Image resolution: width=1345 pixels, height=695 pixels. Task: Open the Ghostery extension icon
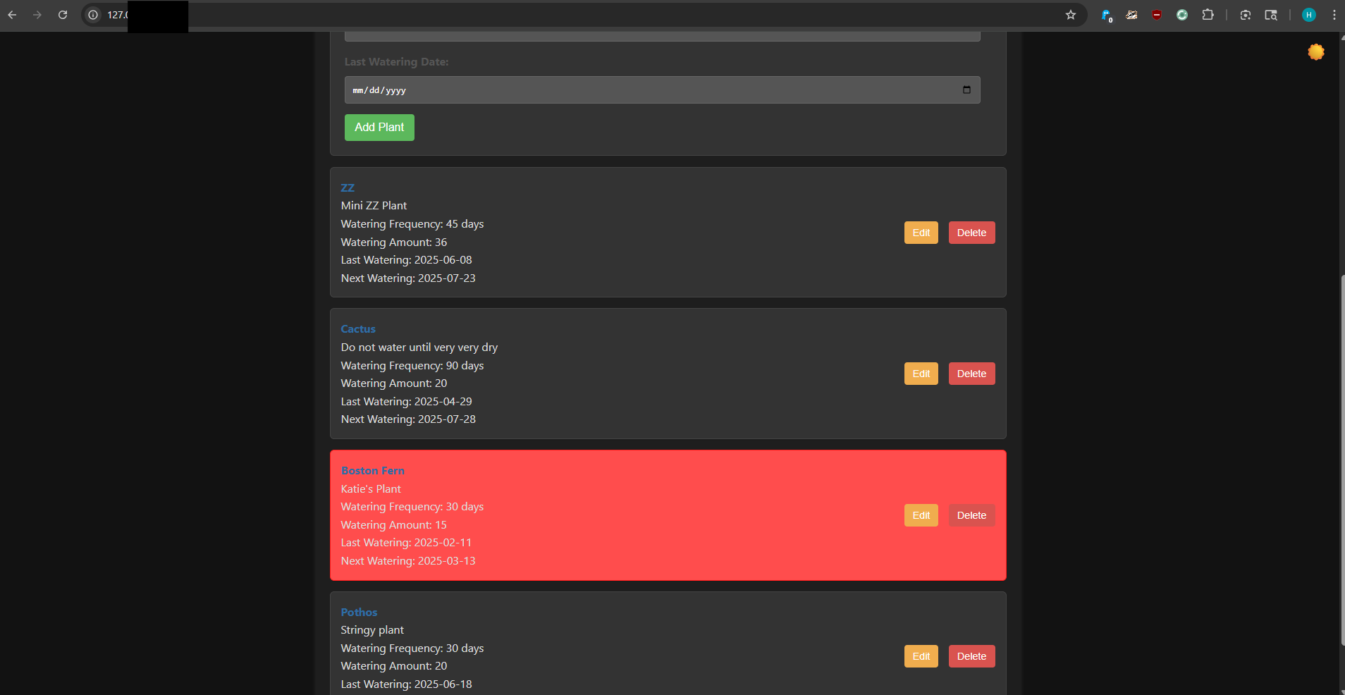coord(1106,15)
